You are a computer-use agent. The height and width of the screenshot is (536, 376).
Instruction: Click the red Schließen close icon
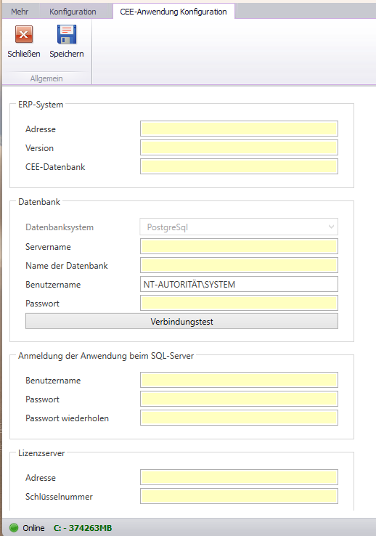23,34
